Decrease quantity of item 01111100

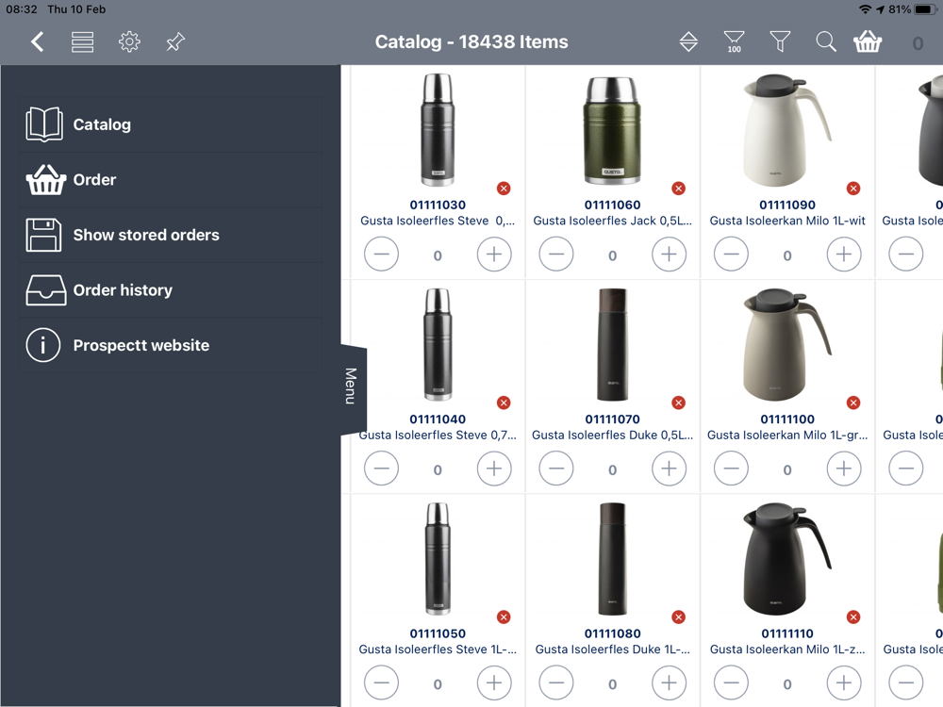point(732,469)
